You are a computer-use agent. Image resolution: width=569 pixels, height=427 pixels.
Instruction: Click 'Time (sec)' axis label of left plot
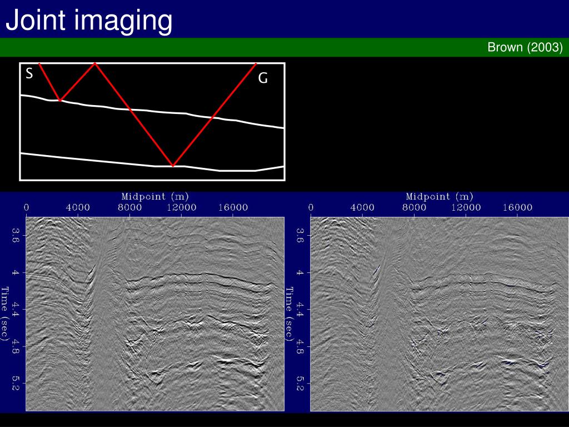pyautogui.click(x=4, y=314)
